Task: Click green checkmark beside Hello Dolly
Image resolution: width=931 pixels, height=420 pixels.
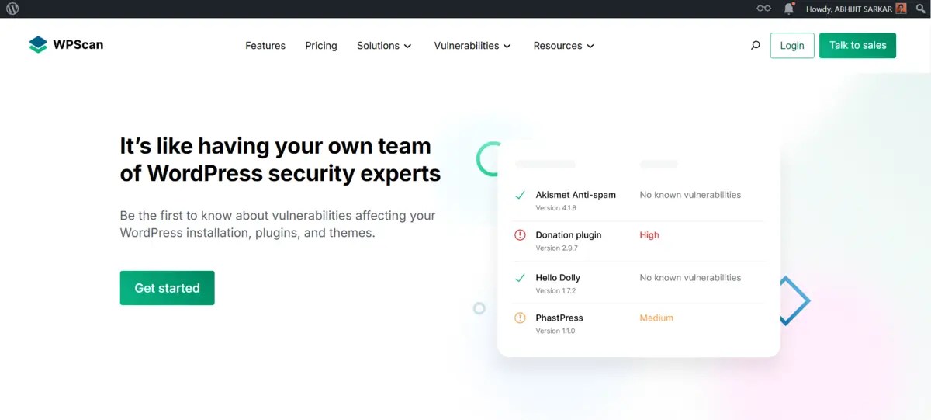Action: click(x=520, y=277)
